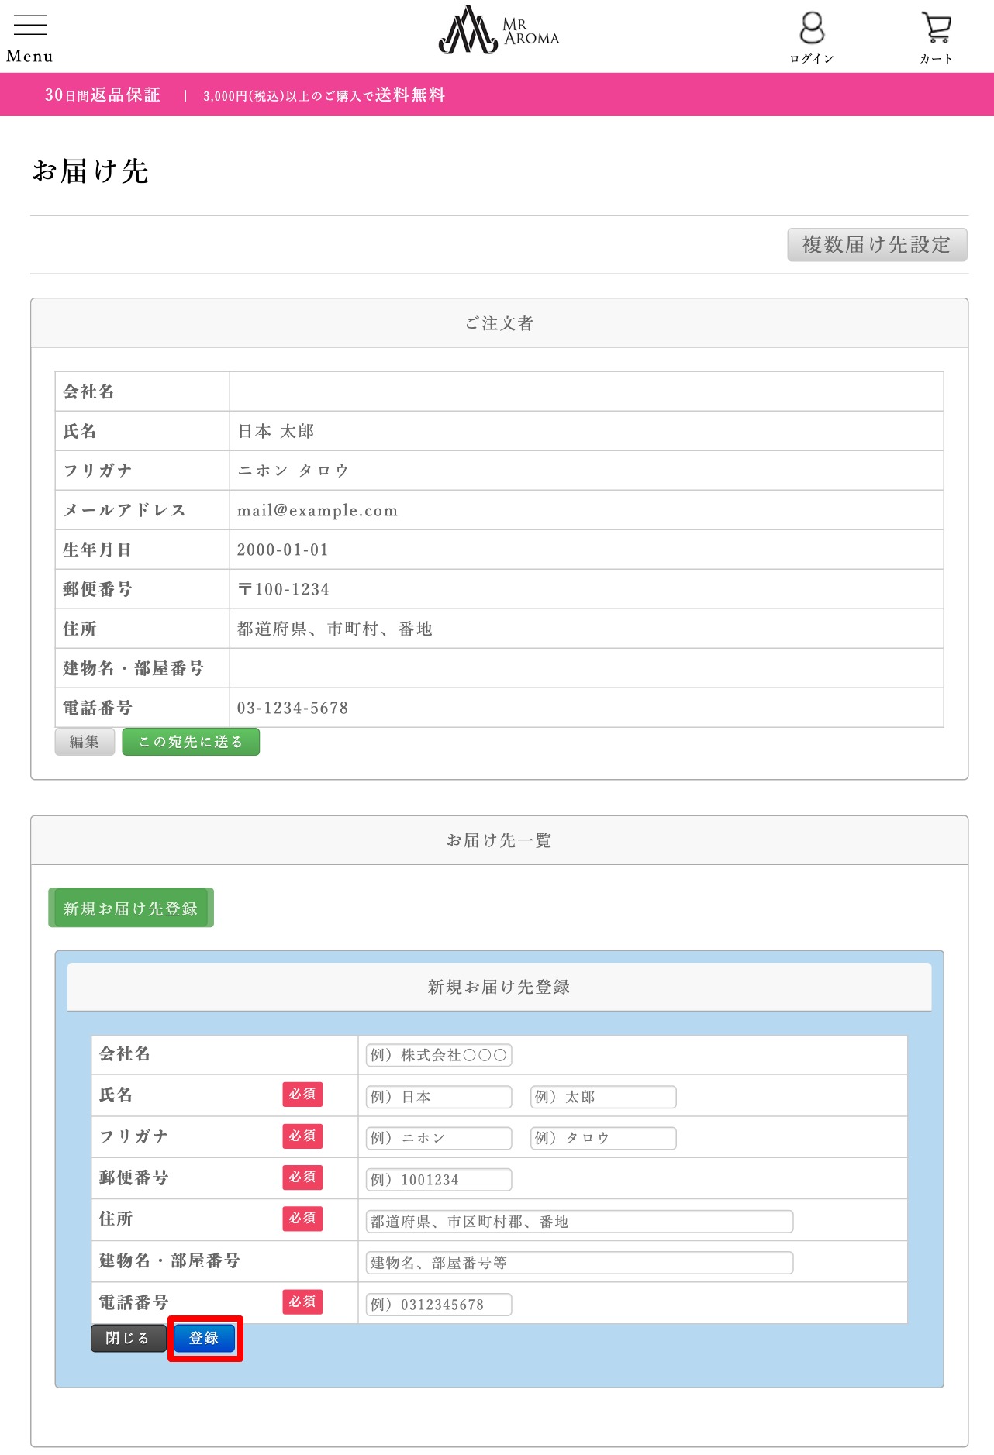This screenshot has width=994, height=1455.
Task: Click the お届け先一覧 section header
Action: tap(499, 840)
